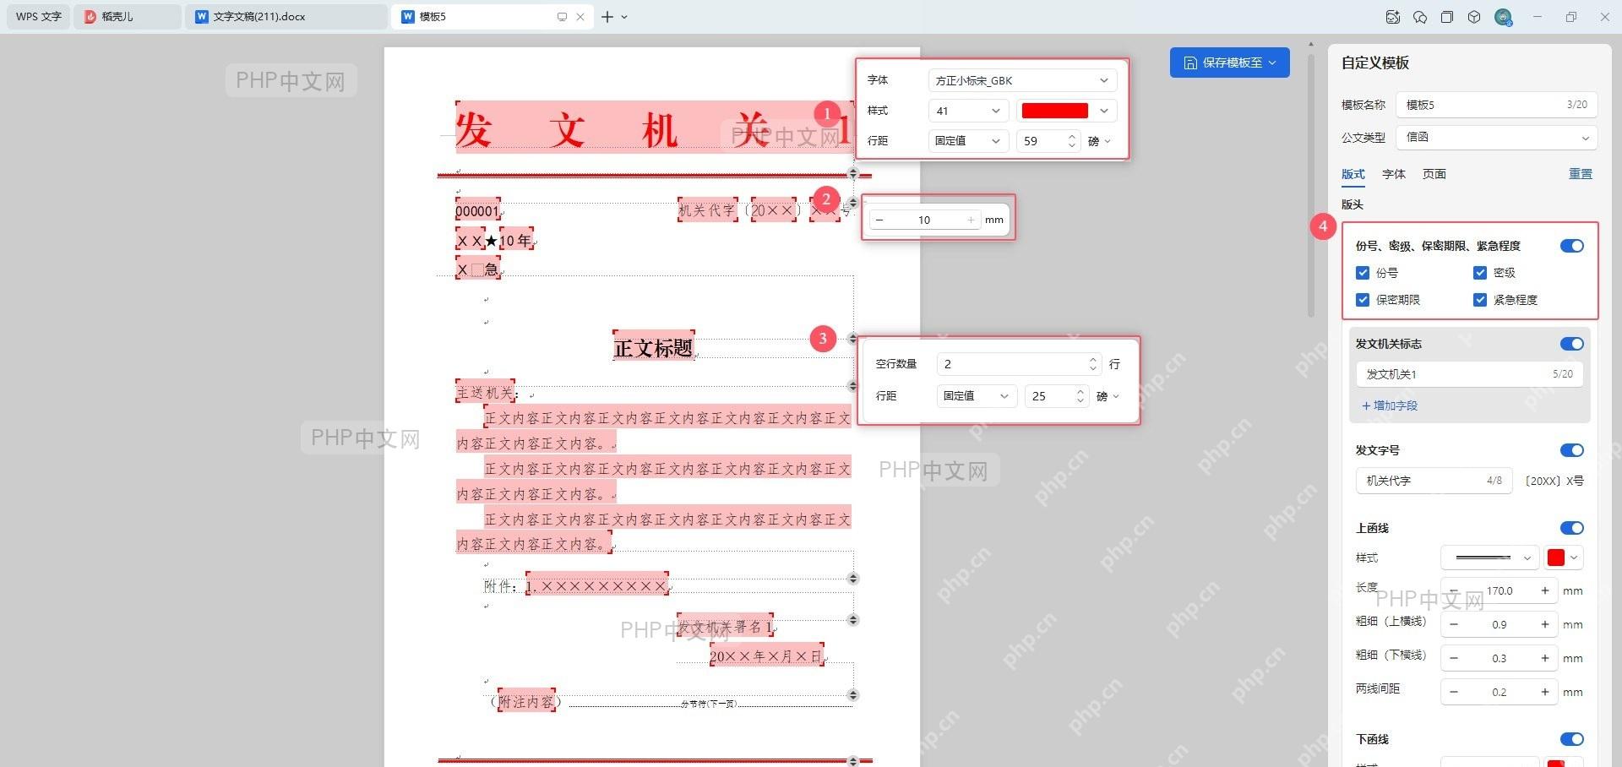The image size is (1622, 767).
Task: Click the monitor icon on the 模板5 tab
Action: [x=562, y=17]
